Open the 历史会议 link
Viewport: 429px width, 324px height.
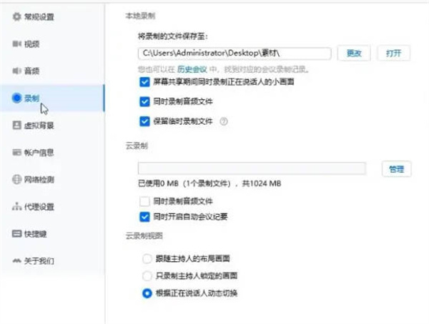point(192,69)
